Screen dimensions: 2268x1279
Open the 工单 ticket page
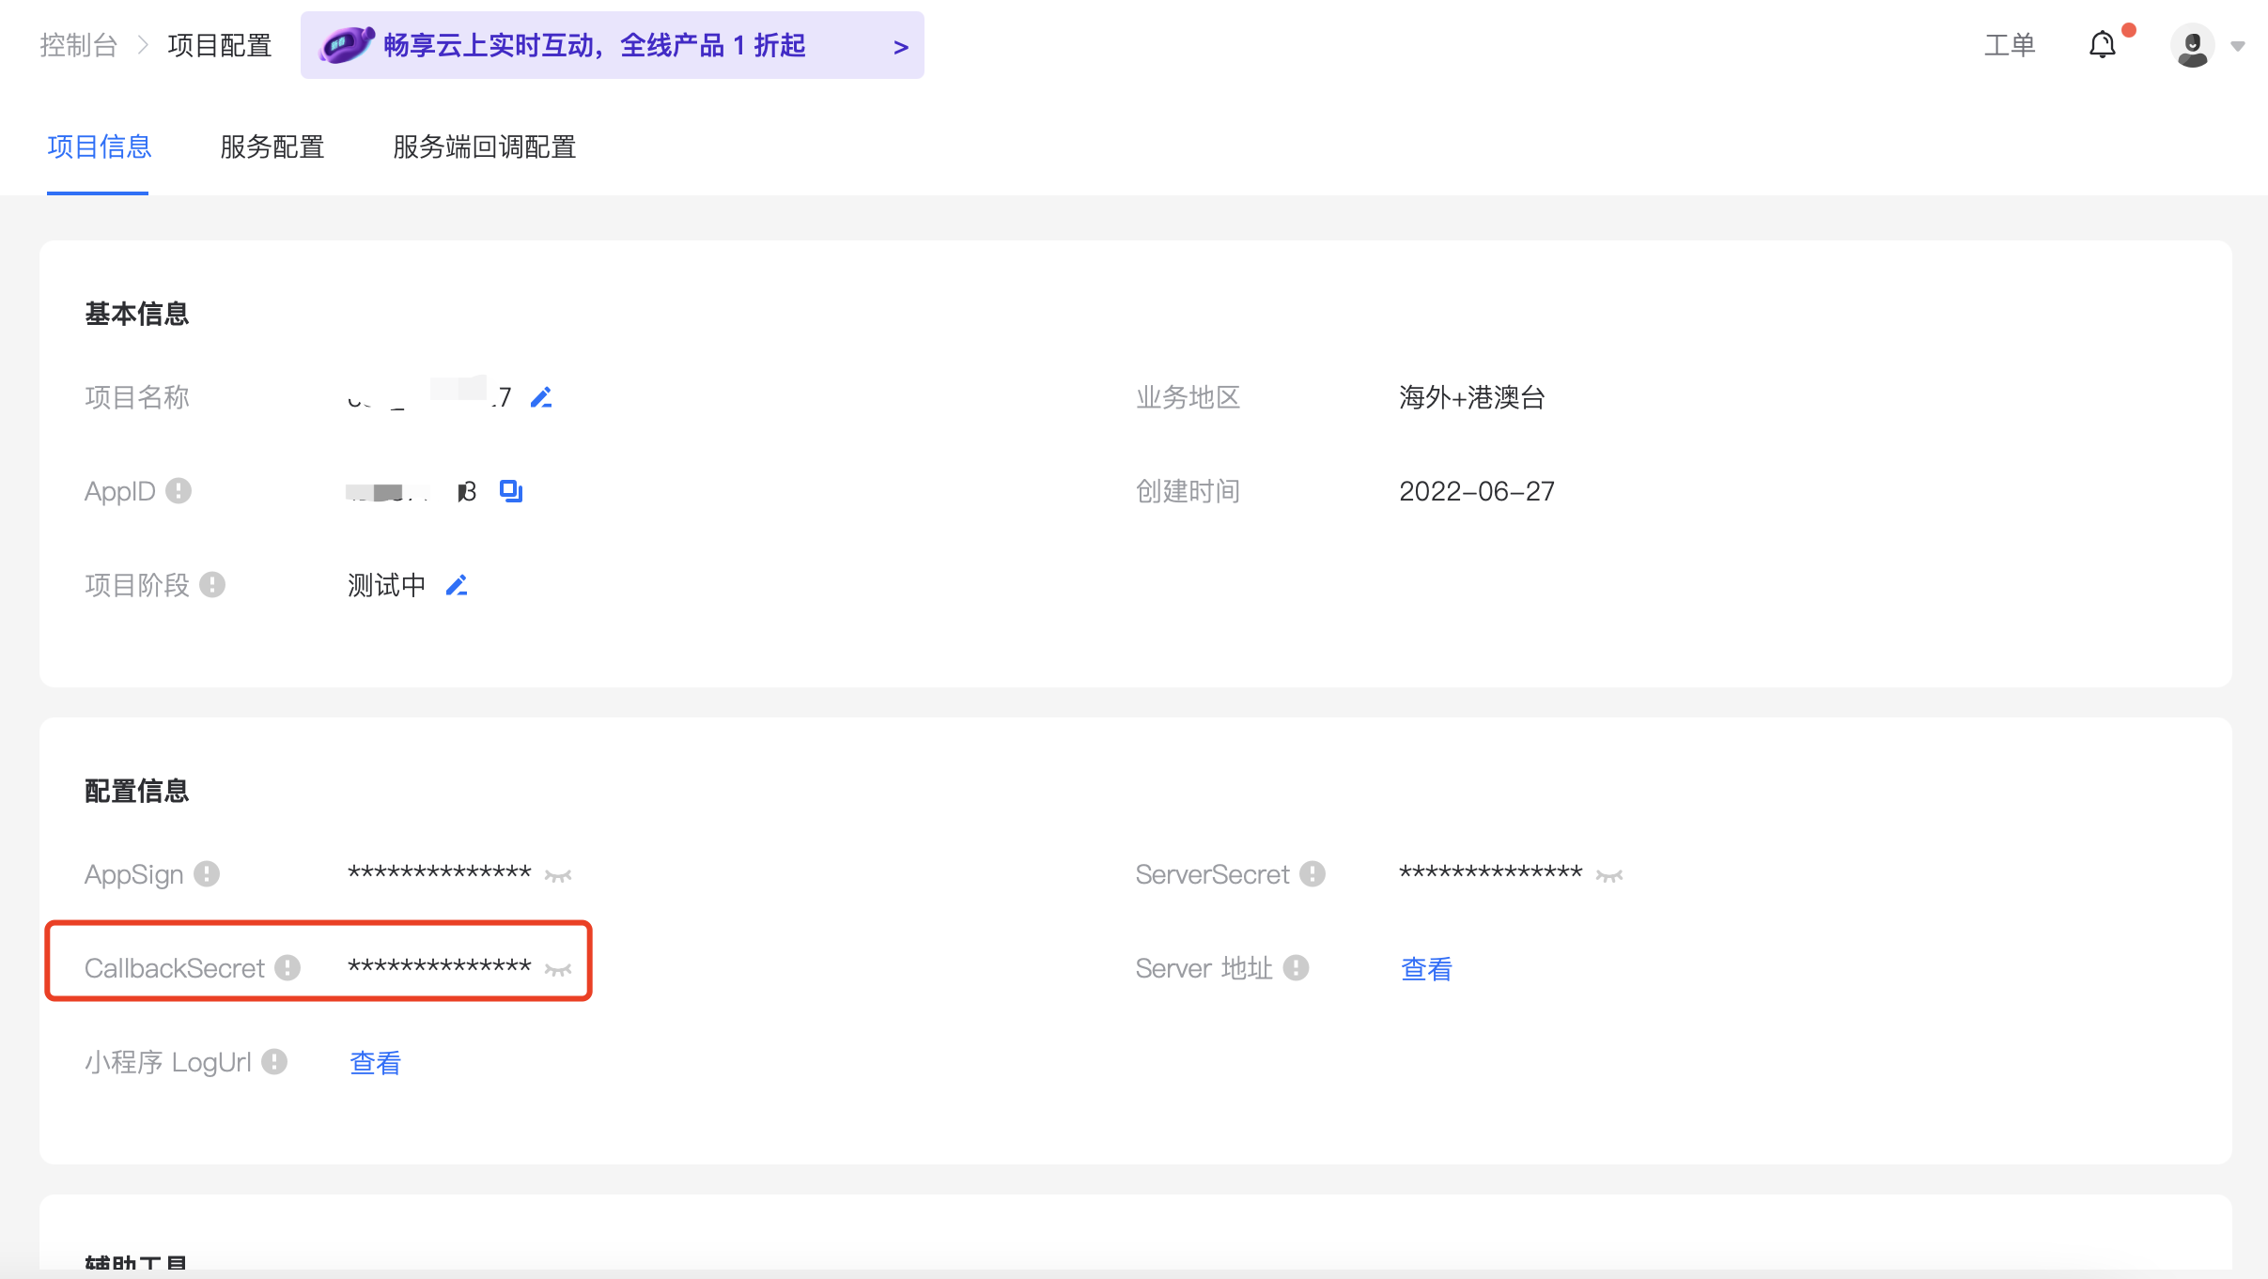pyautogui.click(x=2009, y=45)
